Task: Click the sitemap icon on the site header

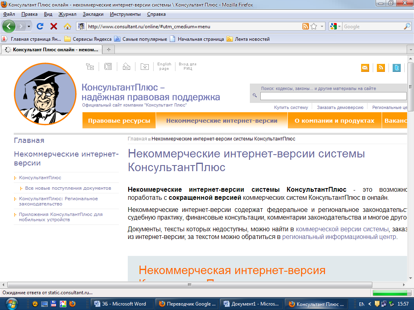Action: point(90,67)
